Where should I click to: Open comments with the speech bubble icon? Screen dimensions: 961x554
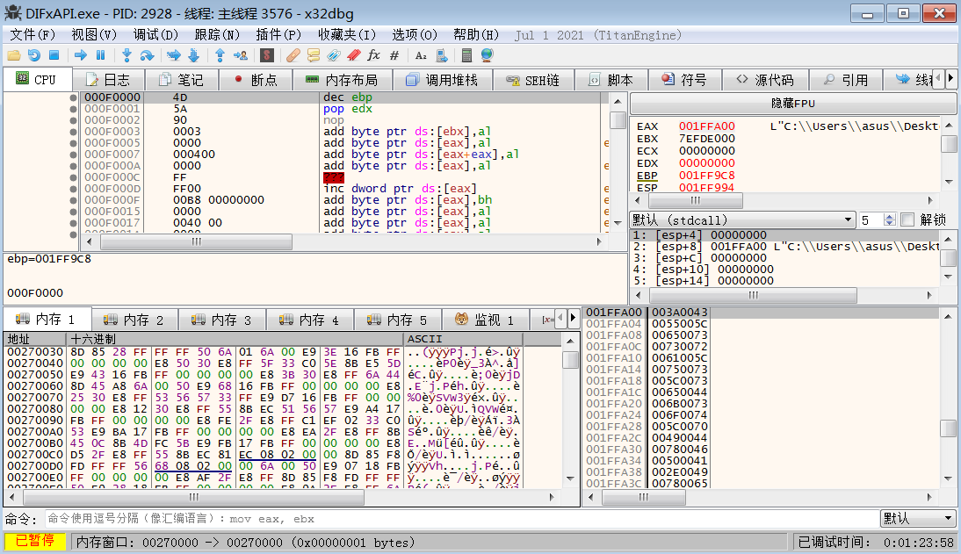click(x=314, y=55)
